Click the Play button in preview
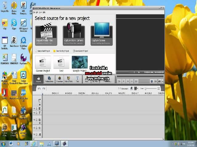The height and width of the screenshot is (147, 197). click(x=119, y=81)
